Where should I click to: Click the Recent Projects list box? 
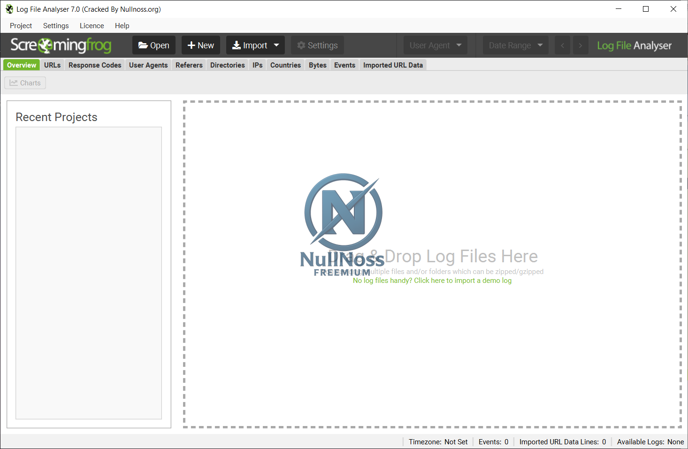(89, 273)
